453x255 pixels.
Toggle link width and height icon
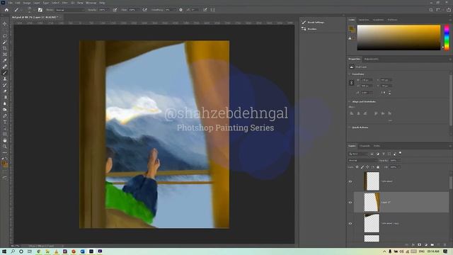352,83
